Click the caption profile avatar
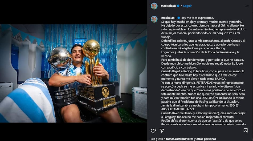Image resolution: width=253 pixels, height=141 pixels. tap(154, 19)
